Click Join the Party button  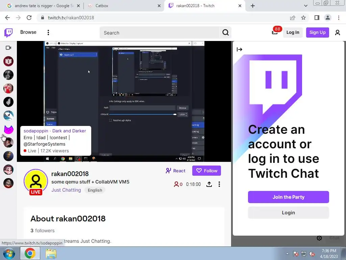[x=289, y=197]
